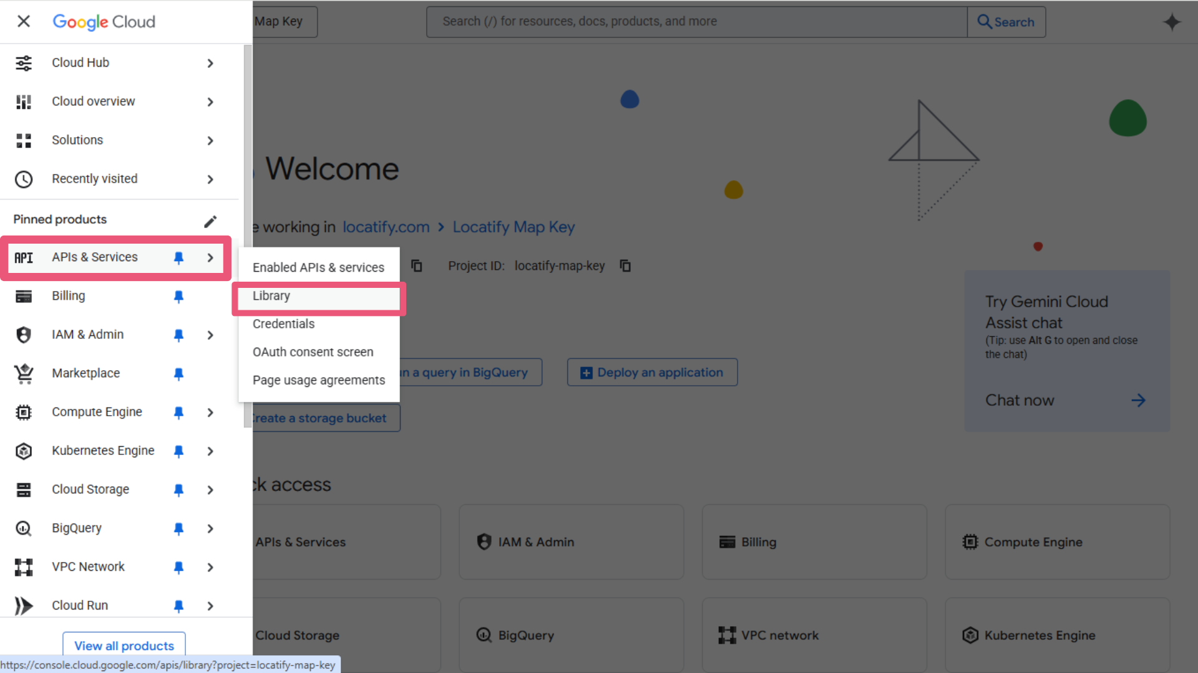This screenshot has width=1198, height=673.
Task: Expand the Cloud Hub submenu arrow
Action: pos(210,63)
